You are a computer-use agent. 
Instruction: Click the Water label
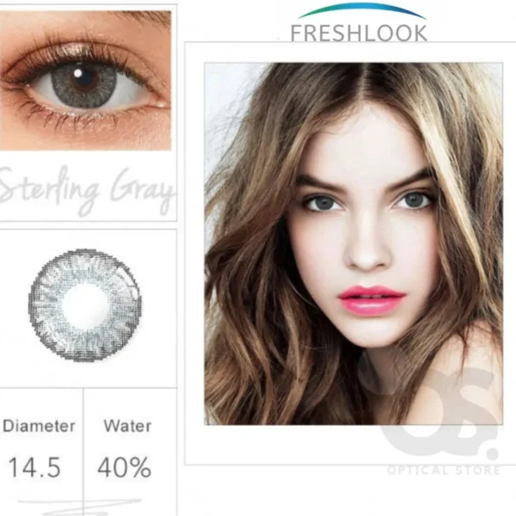pos(127,426)
